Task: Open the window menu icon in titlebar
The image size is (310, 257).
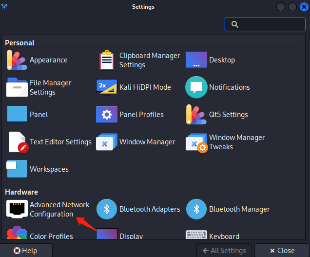Action: coord(6,7)
